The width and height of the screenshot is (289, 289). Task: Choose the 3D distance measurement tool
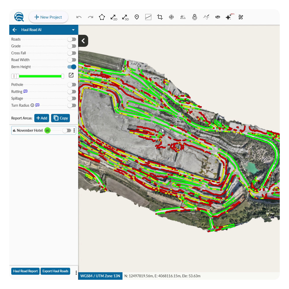(x=125, y=17)
